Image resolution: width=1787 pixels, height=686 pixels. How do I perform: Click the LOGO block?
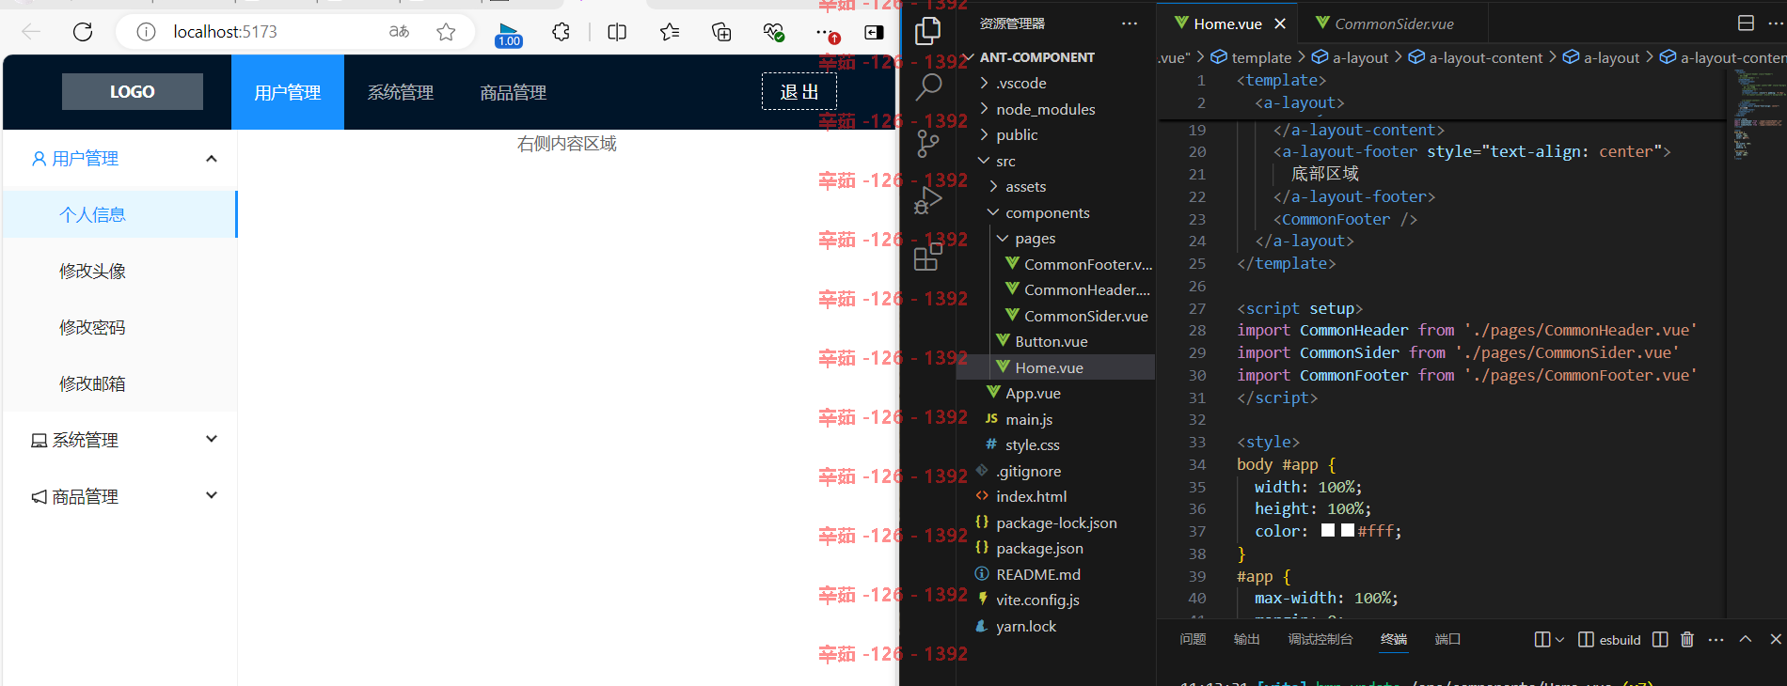coord(133,91)
